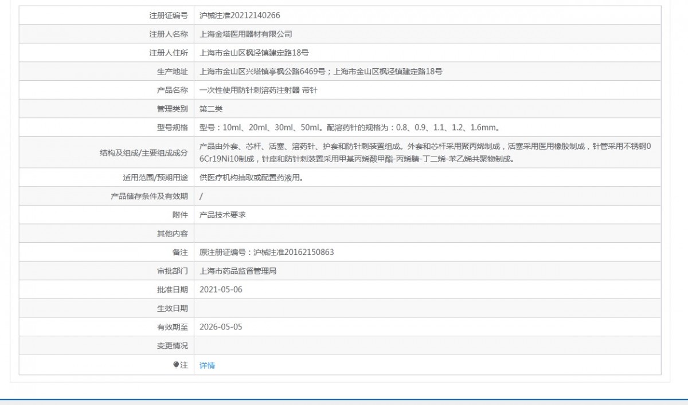The width and height of the screenshot is (688, 405).
Task: Click the slash value for storage conditions
Action: [201, 196]
